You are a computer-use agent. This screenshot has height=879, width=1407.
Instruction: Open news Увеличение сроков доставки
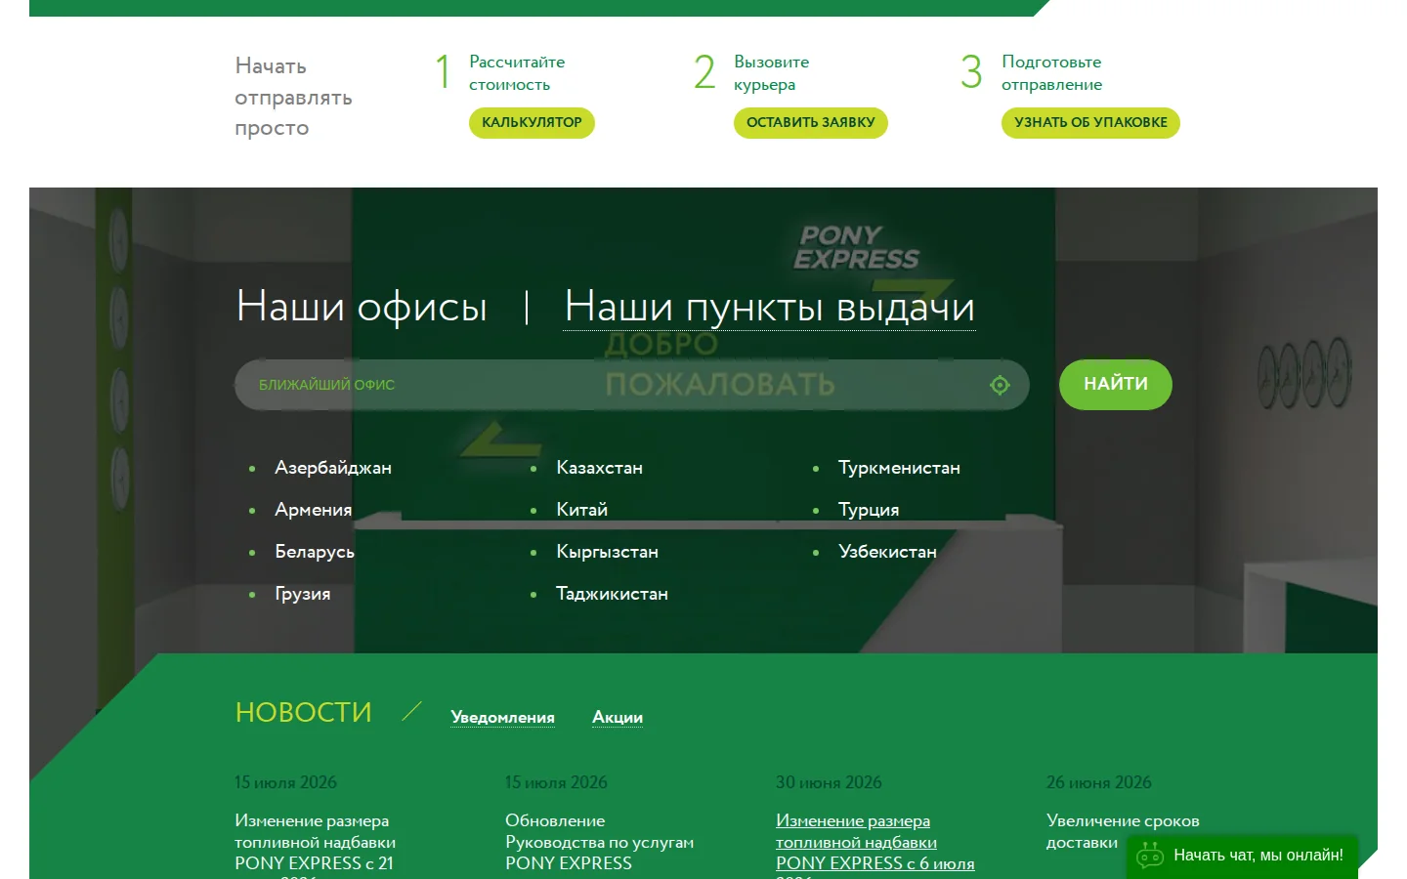[x=1123, y=831]
